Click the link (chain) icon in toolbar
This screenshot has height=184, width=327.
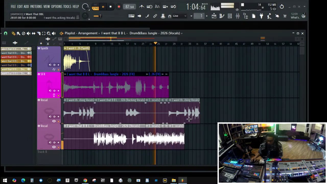coord(155,16)
